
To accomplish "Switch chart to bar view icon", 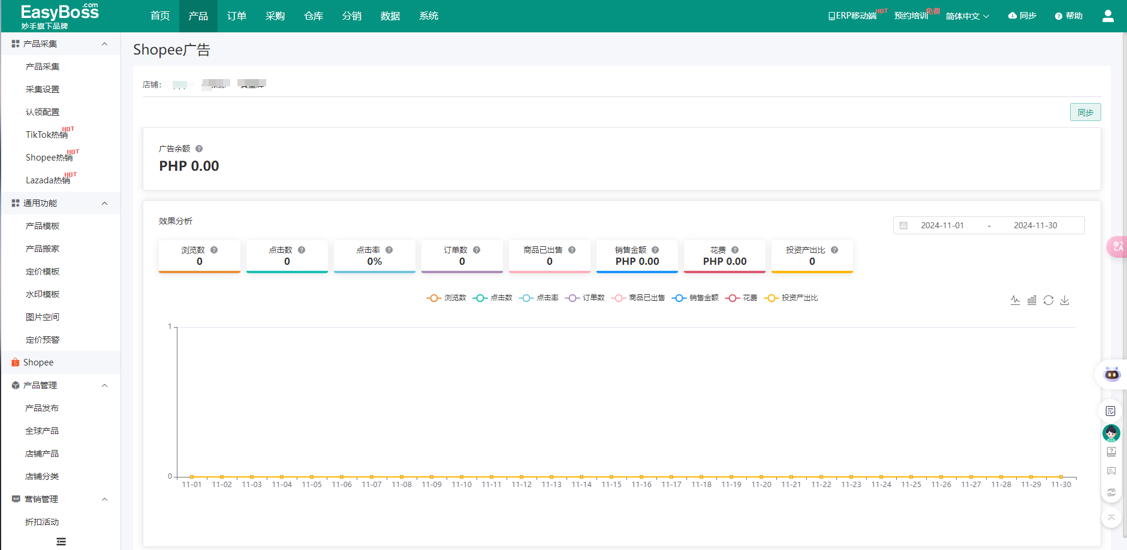I will 1032,300.
